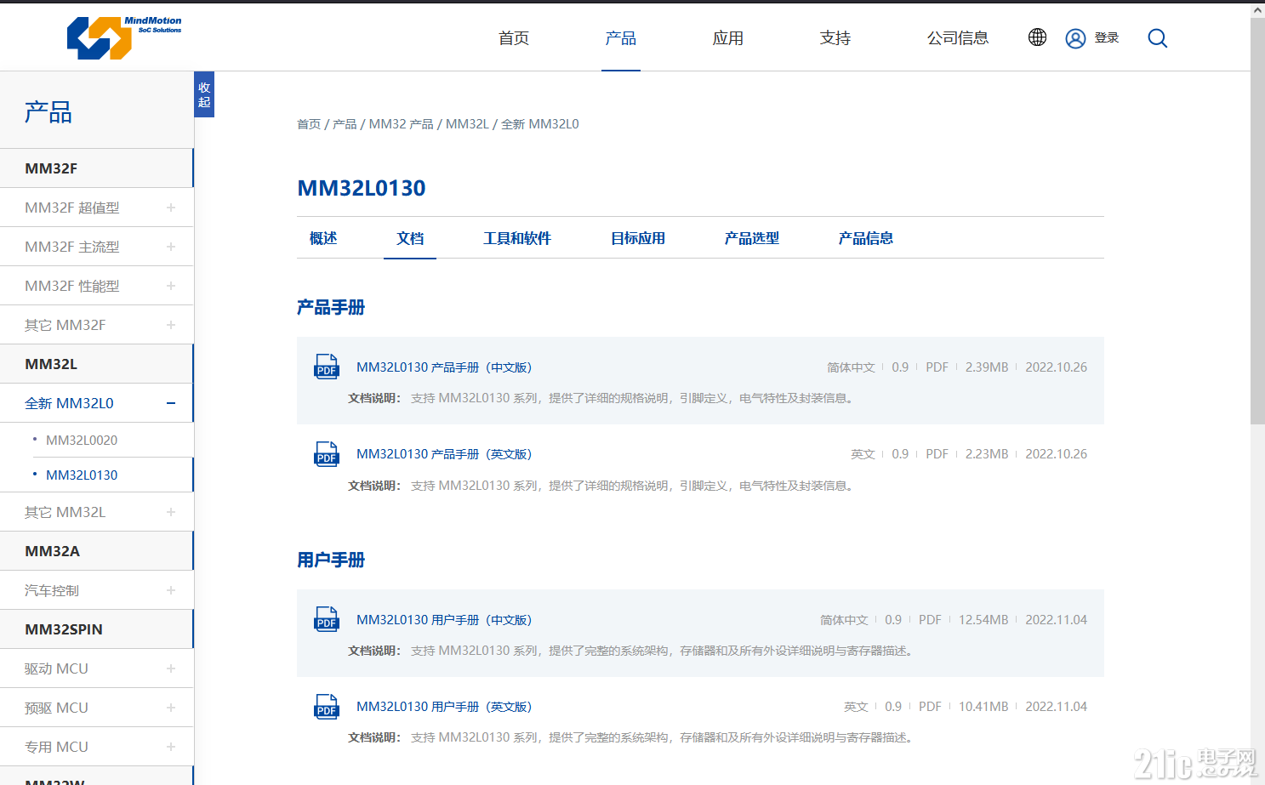
Task: Expand MM32F 超值型 with plus sign
Action: click(171, 208)
